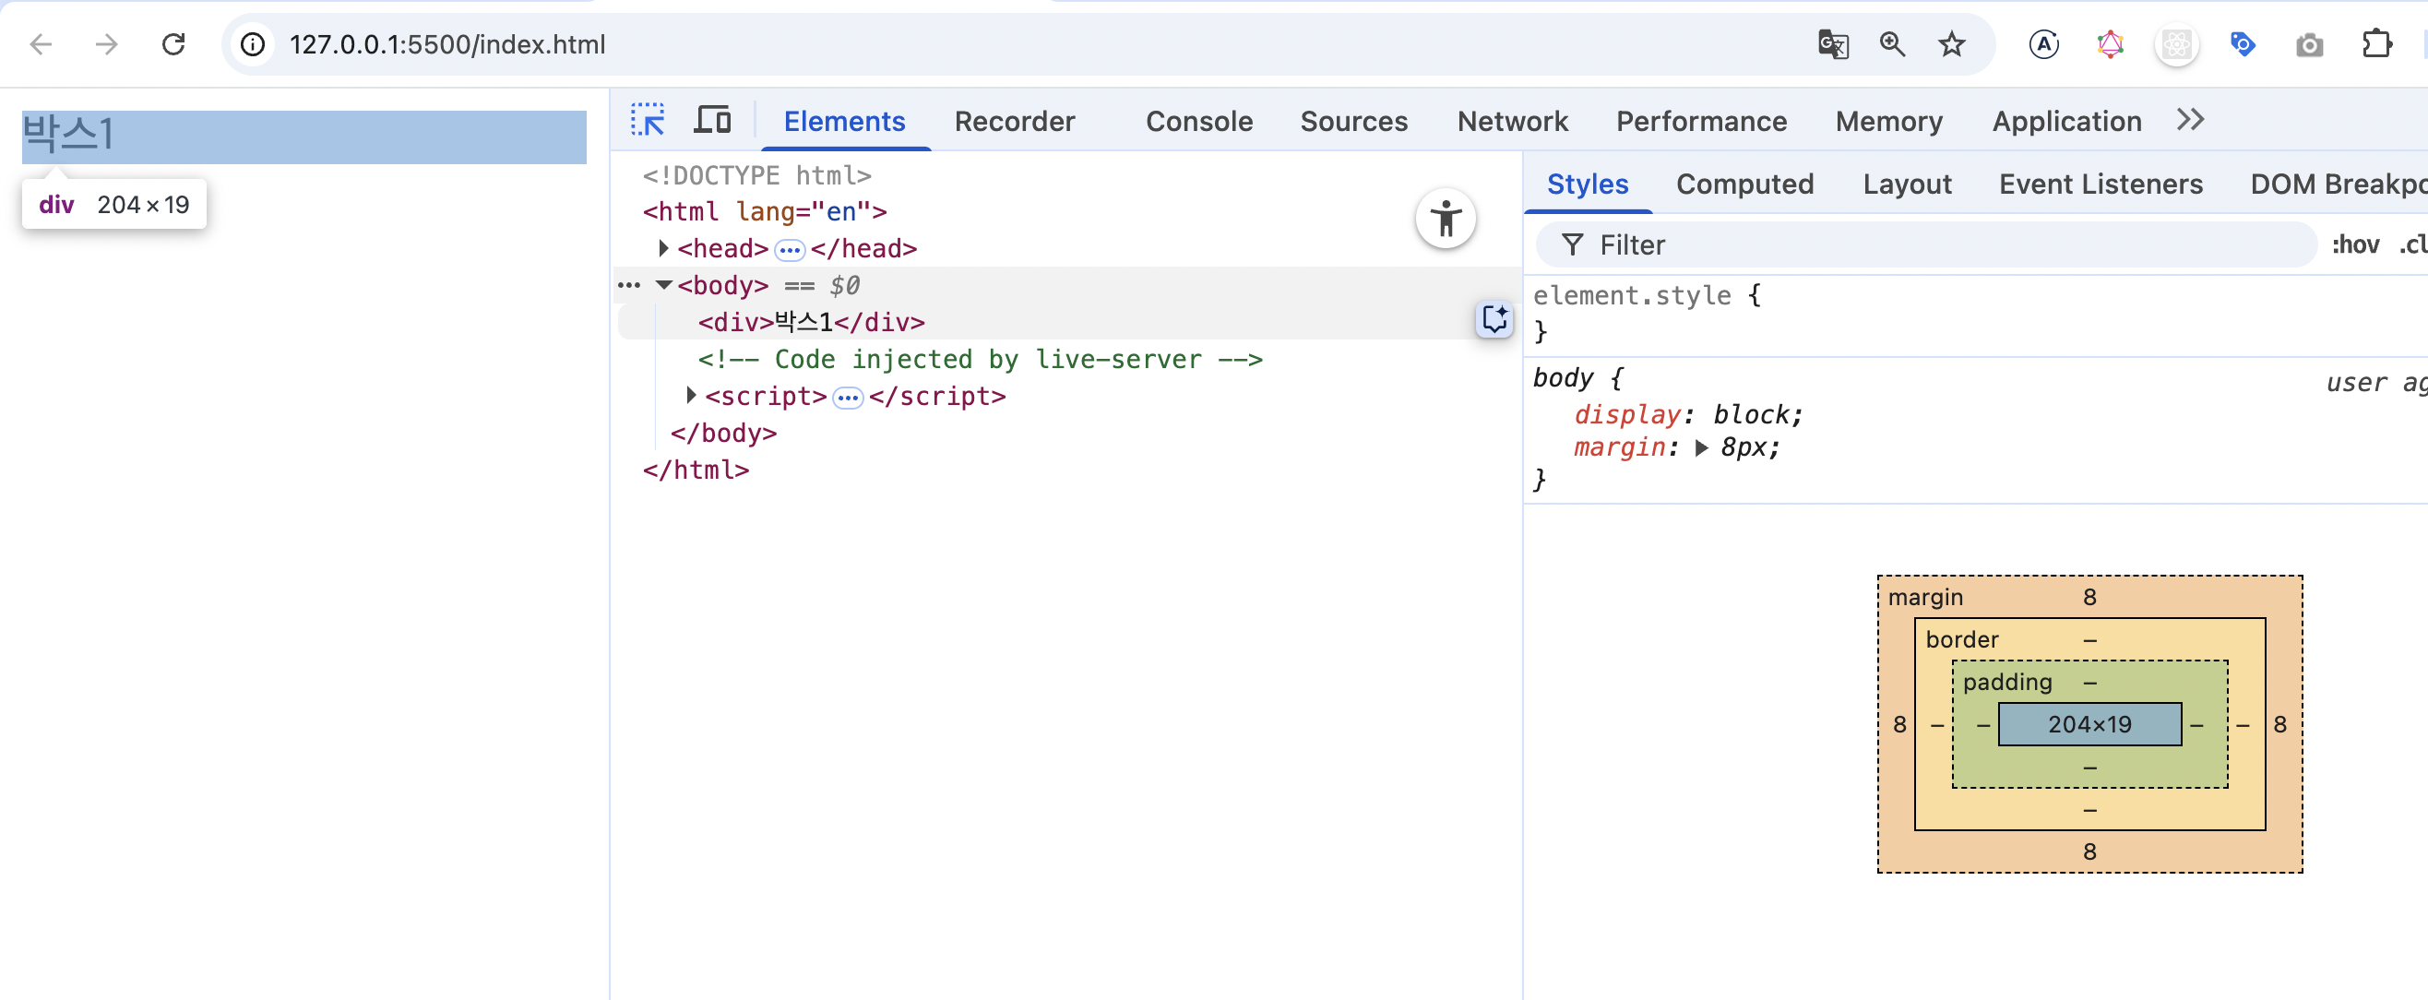
Task: Click the zoom magnifier icon in address bar
Action: click(1892, 44)
